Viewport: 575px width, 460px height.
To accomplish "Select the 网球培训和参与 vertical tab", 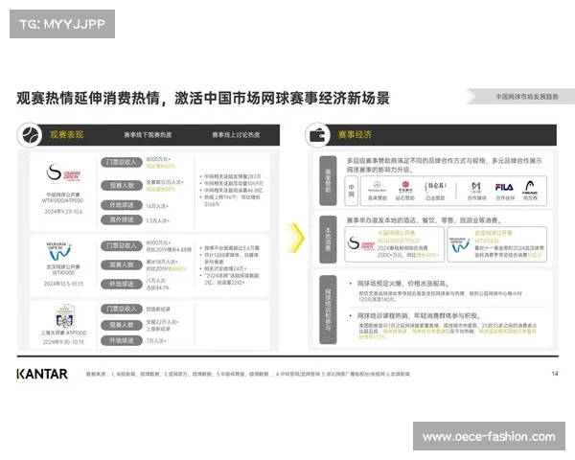I will (x=328, y=310).
